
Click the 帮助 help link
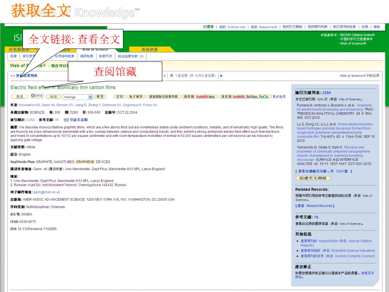[376, 27]
